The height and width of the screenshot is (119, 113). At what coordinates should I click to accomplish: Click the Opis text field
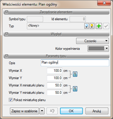coord(75,63)
